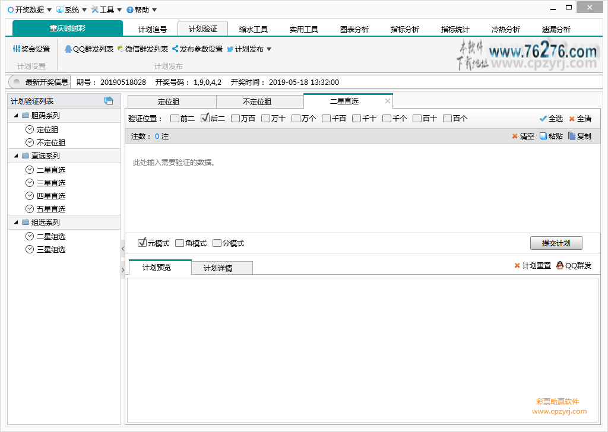Click the 提交计划 button
Viewport: 608px width, 432px height.
[x=556, y=243]
